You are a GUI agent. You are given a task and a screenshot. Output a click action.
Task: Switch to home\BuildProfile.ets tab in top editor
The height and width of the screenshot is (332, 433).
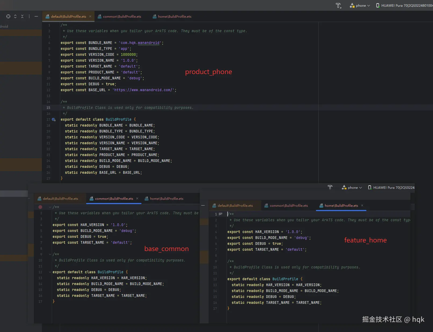tap(174, 17)
